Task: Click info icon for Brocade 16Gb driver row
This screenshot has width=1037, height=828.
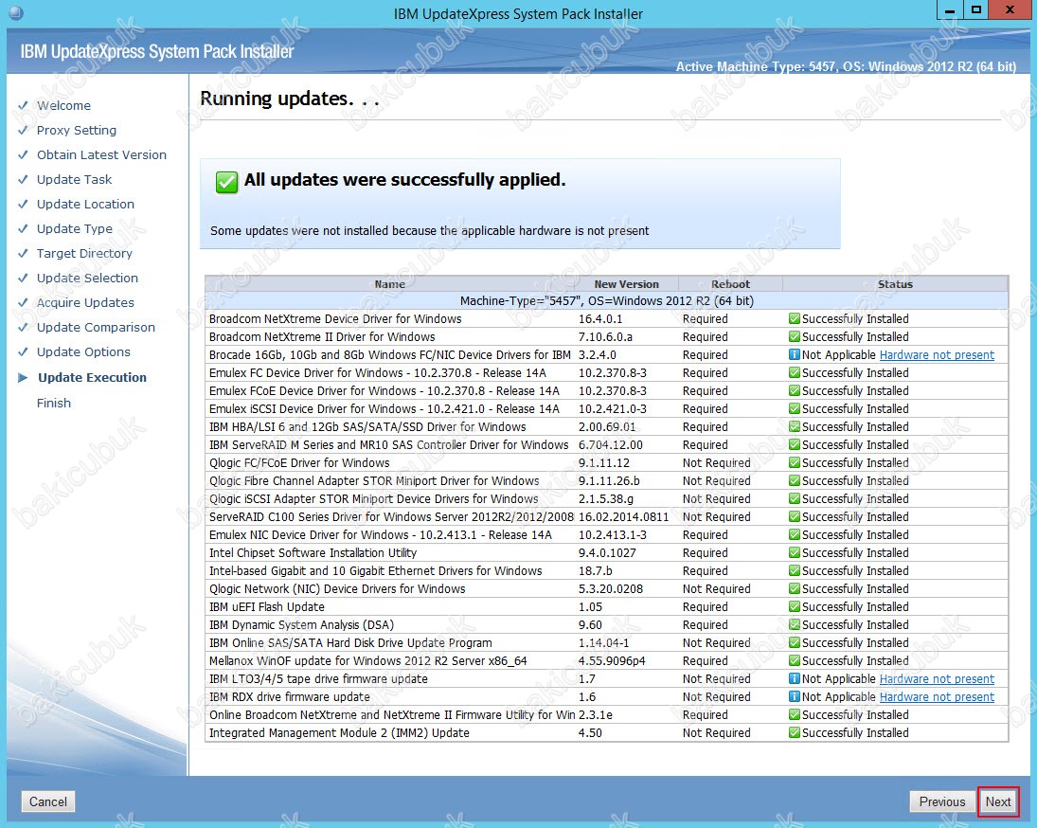Action: coord(795,355)
